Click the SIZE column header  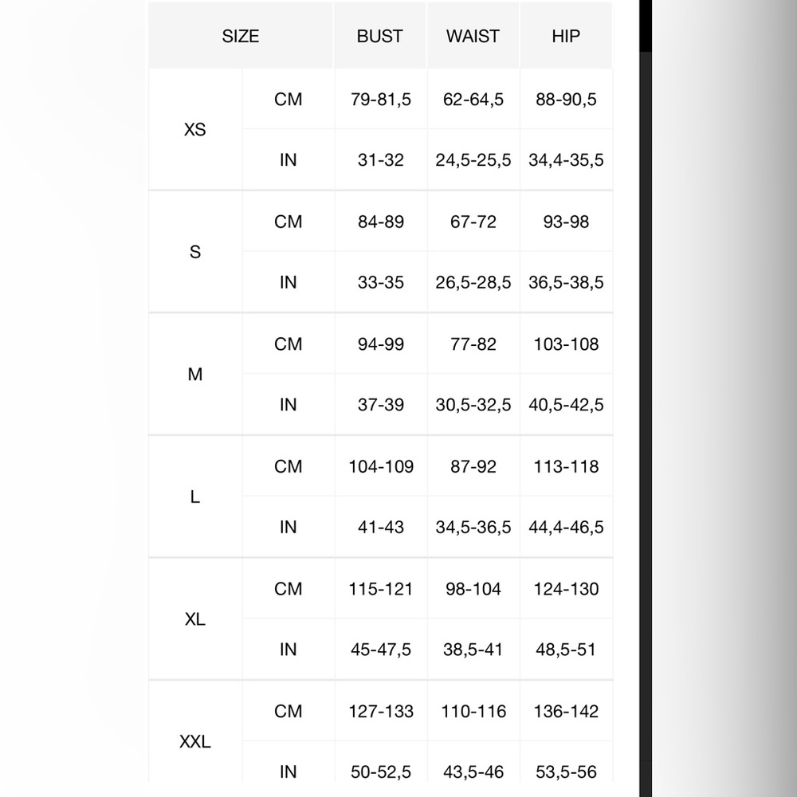(241, 36)
